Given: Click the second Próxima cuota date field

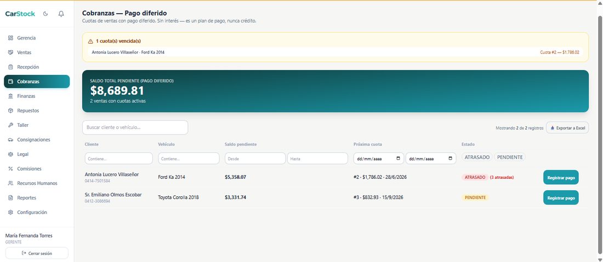Looking at the screenshot, I should point(431,159).
